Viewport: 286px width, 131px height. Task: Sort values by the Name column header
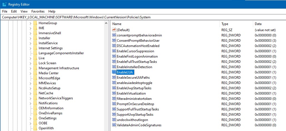[x=165, y=24]
